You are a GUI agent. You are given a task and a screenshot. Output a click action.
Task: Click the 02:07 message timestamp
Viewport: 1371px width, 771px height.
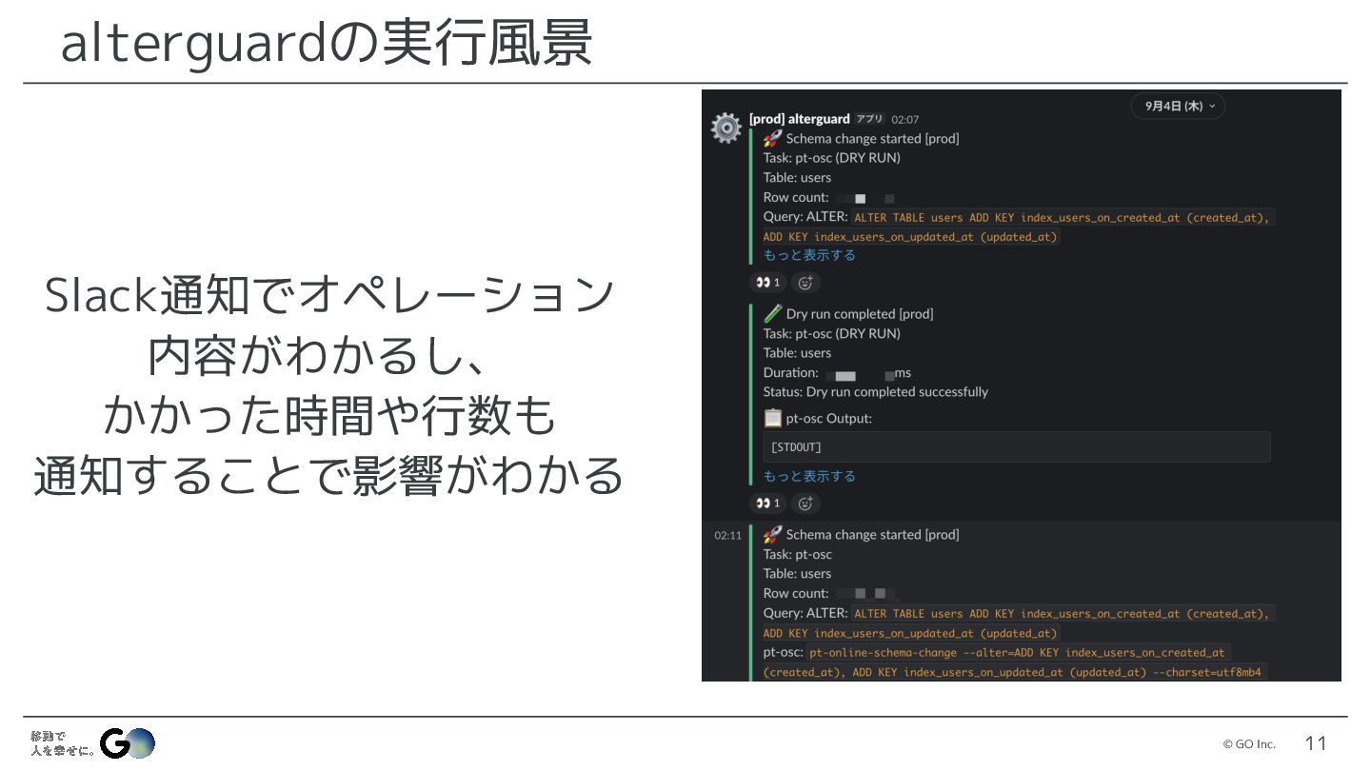coord(904,120)
